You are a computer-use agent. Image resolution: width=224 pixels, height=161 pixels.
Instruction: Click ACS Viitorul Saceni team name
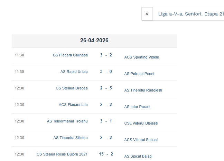(141, 140)
